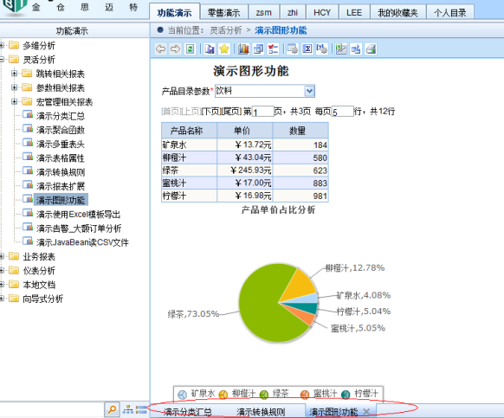Click the printer icon in toolbar
The image size is (504, 418).
tap(371, 49)
